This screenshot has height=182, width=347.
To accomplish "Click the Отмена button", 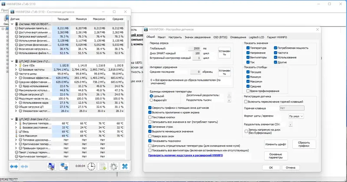I will pyautogui.click(x=291, y=168).
